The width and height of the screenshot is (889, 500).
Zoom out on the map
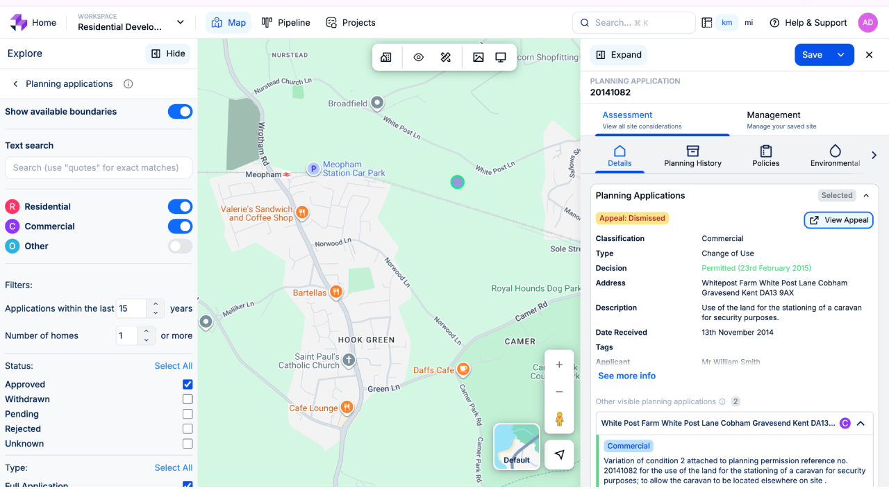pos(559,392)
